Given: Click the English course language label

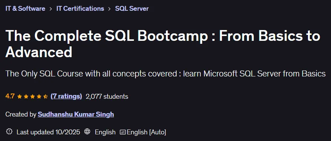Looking at the screenshot, I should pyautogui.click(x=105, y=132).
